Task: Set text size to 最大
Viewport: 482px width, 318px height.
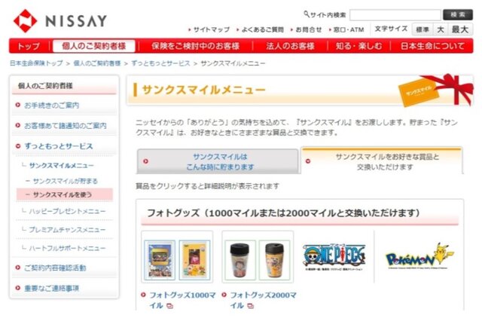Action: pyautogui.click(x=460, y=29)
